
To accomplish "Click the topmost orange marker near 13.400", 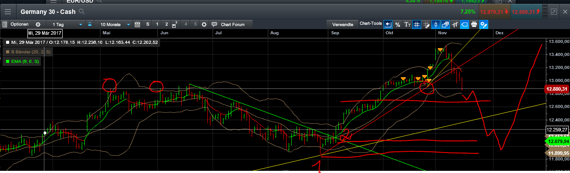I will (x=440, y=50).
